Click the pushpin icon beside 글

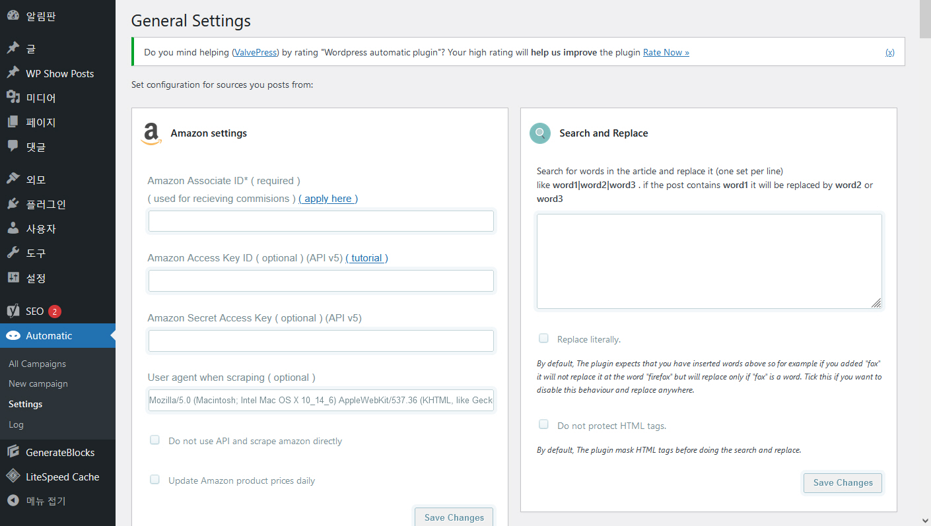coord(13,48)
